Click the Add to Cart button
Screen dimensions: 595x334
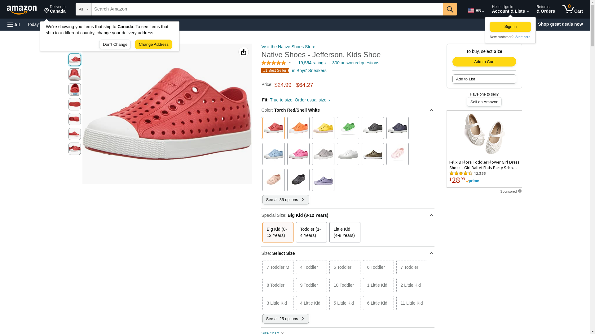click(484, 62)
